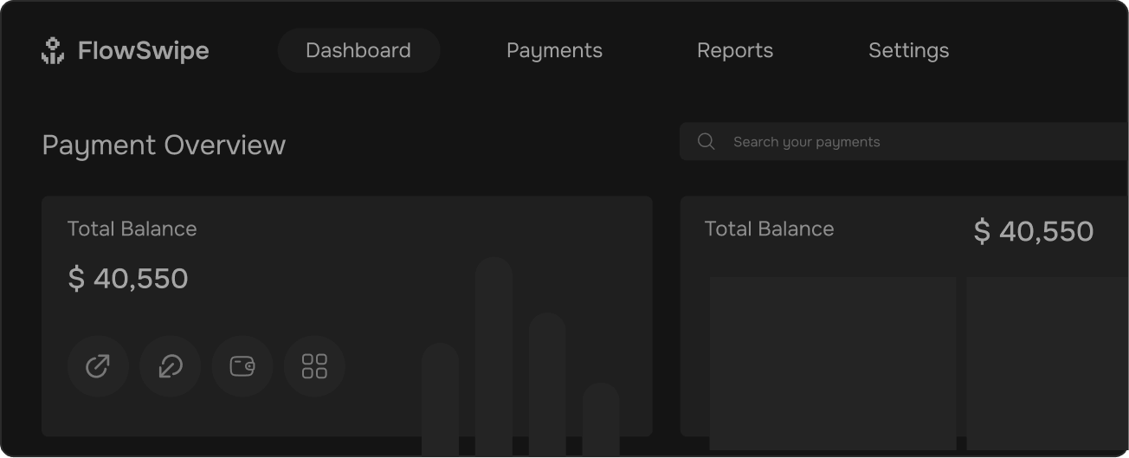Screen dimensions: 1129x458
Task: Click the left card's '$ 40,550' amount
Action: click(128, 278)
